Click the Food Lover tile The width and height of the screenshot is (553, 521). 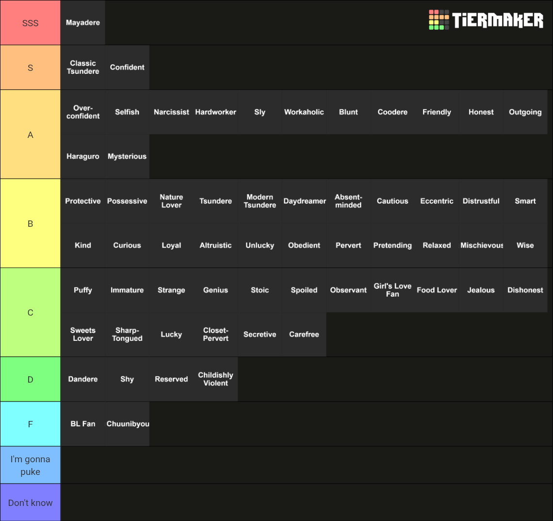437,290
